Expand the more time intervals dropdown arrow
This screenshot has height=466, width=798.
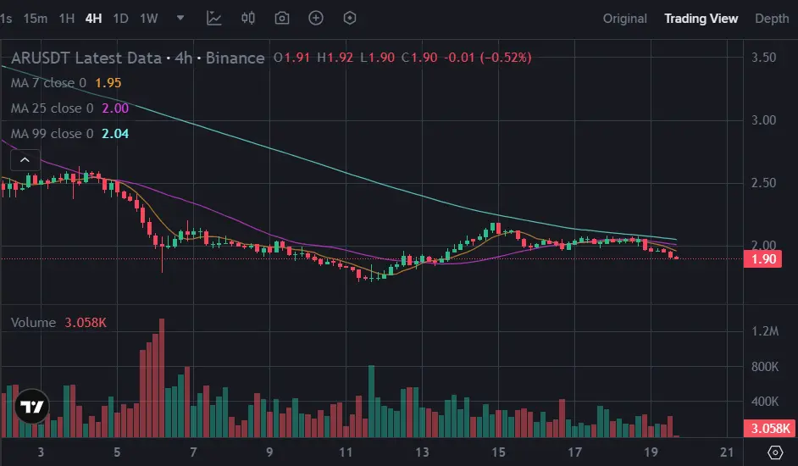pyautogui.click(x=180, y=18)
